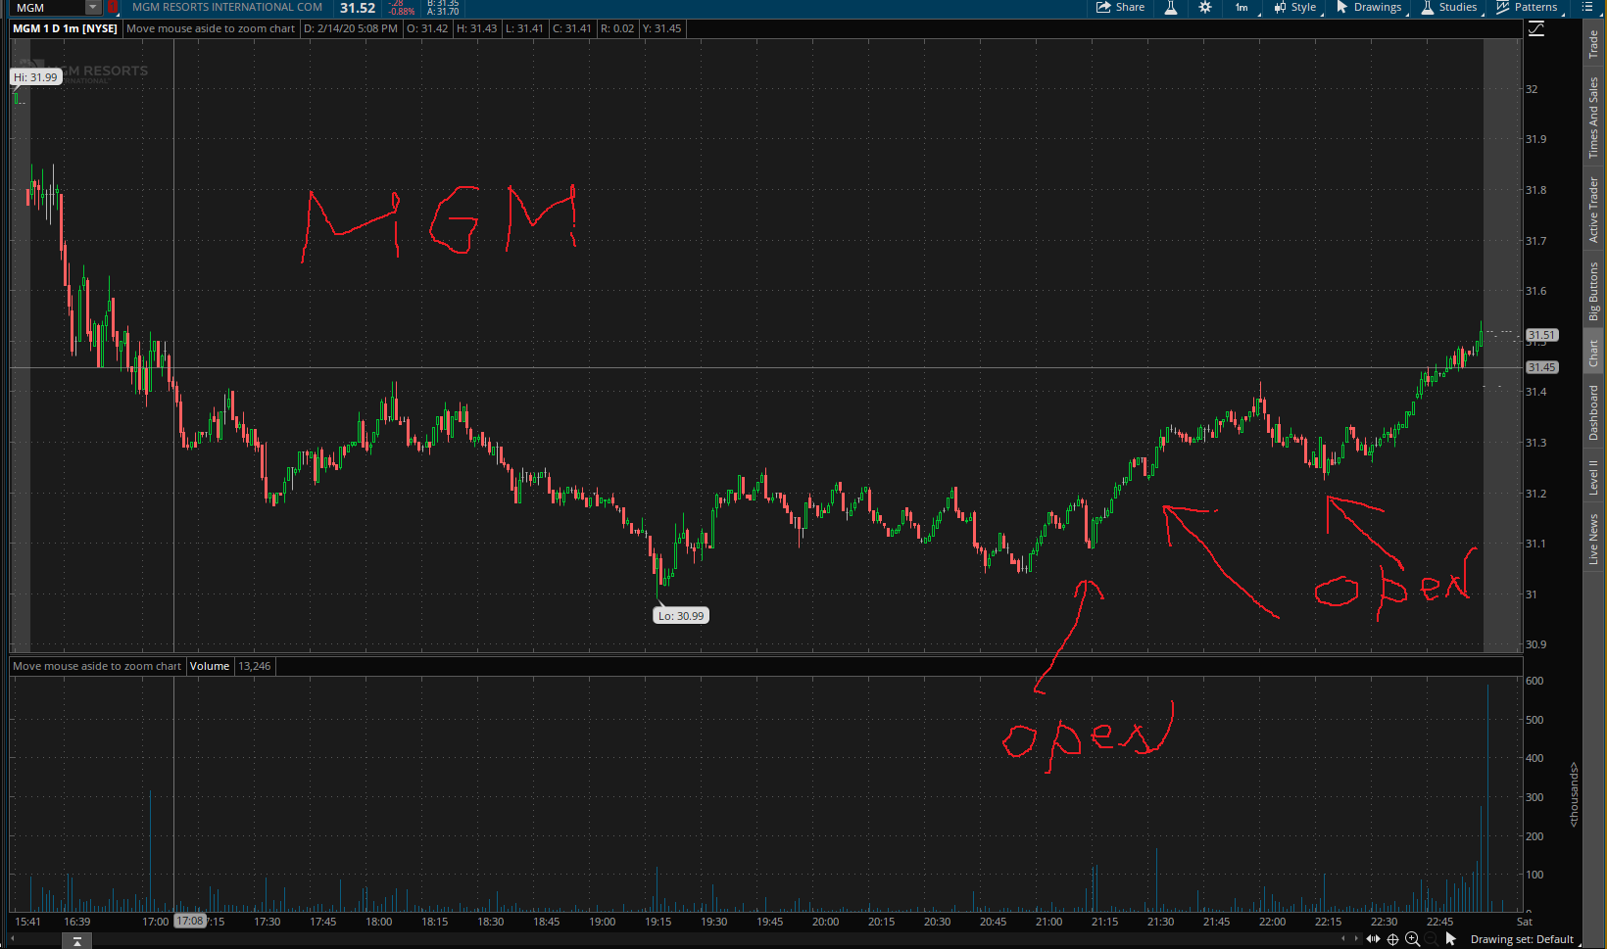Click the volume value 13,246
Image resolution: width=1607 pixels, height=949 pixels.
[255, 666]
